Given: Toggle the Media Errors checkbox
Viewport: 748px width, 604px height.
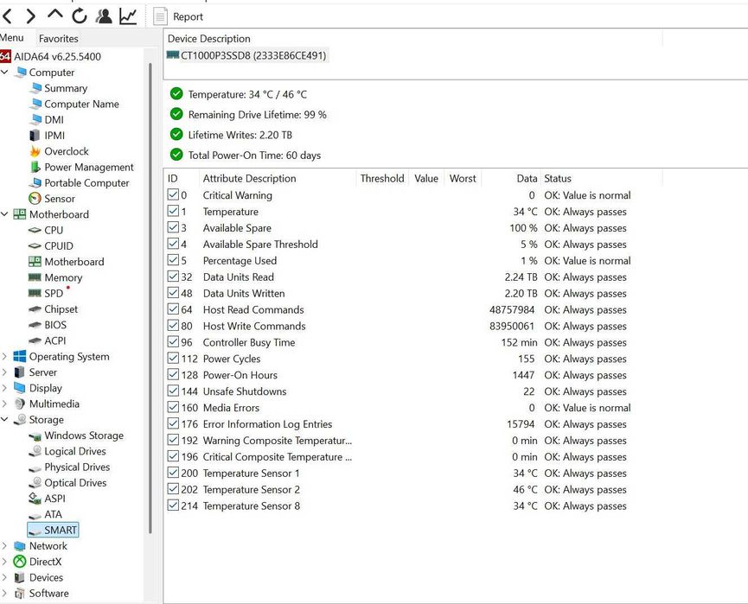Looking at the screenshot, I should click(x=173, y=407).
